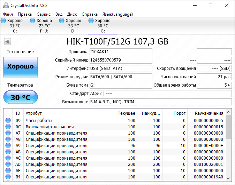Click the Атрибут column header
This screenshot has height=185, width=235.
coord(68,113)
